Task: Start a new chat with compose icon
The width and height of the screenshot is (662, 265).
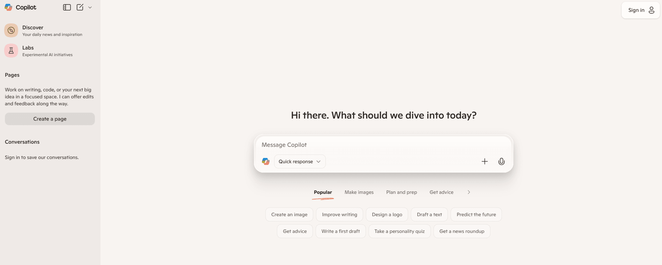Action: click(80, 7)
